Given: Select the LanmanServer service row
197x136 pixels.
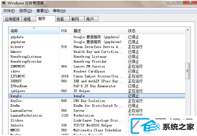Looking at the screenshot, I should pyautogui.click(x=97, y=110).
